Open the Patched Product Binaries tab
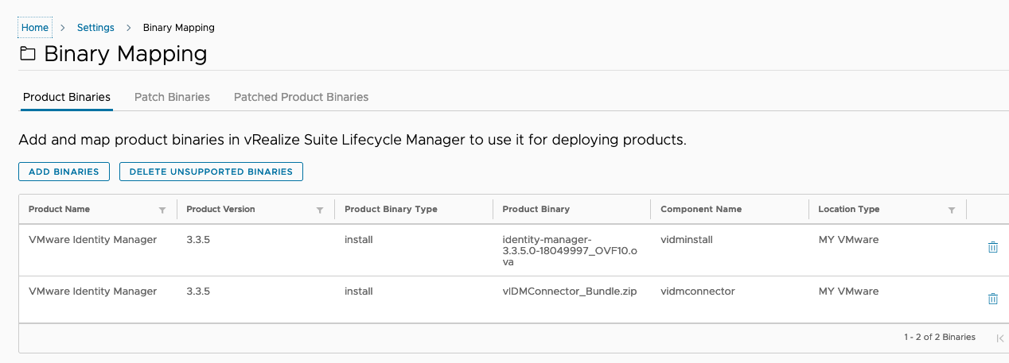The width and height of the screenshot is (1009, 363). 301,97
